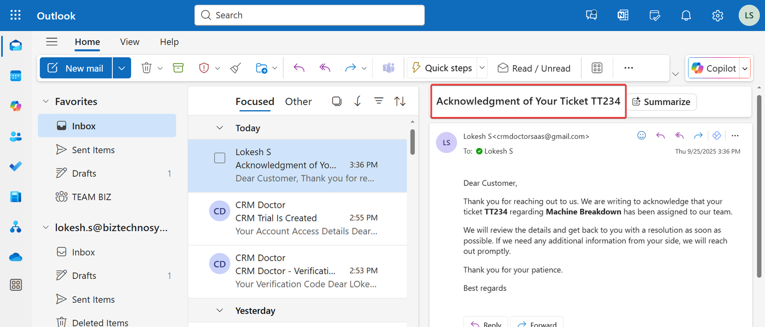Image resolution: width=765 pixels, height=327 pixels.
Task: Open the Sent Items folder under Favorites
Action: click(x=93, y=150)
